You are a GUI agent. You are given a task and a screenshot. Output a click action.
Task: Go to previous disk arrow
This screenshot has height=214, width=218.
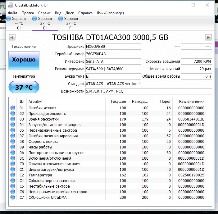[12, 37]
